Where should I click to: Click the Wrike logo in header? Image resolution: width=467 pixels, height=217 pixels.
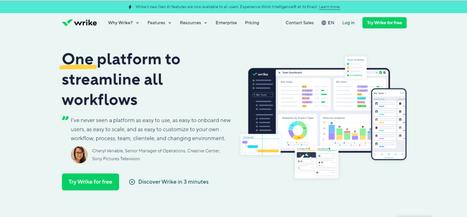tap(79, 22)
